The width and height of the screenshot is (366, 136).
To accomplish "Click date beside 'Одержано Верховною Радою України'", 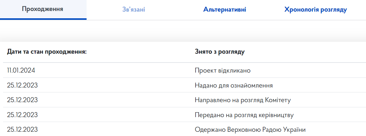I will (x=22, y=130).
